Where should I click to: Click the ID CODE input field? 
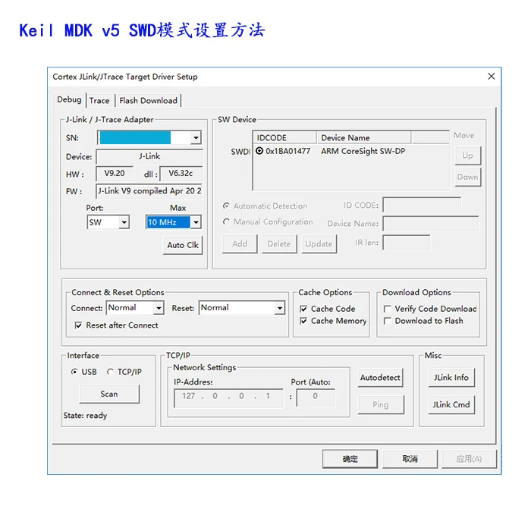pyautogui.click(x=422, y=205)
